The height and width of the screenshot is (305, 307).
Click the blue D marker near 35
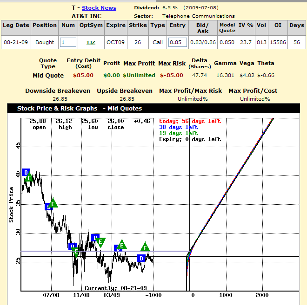pos(47,207)
